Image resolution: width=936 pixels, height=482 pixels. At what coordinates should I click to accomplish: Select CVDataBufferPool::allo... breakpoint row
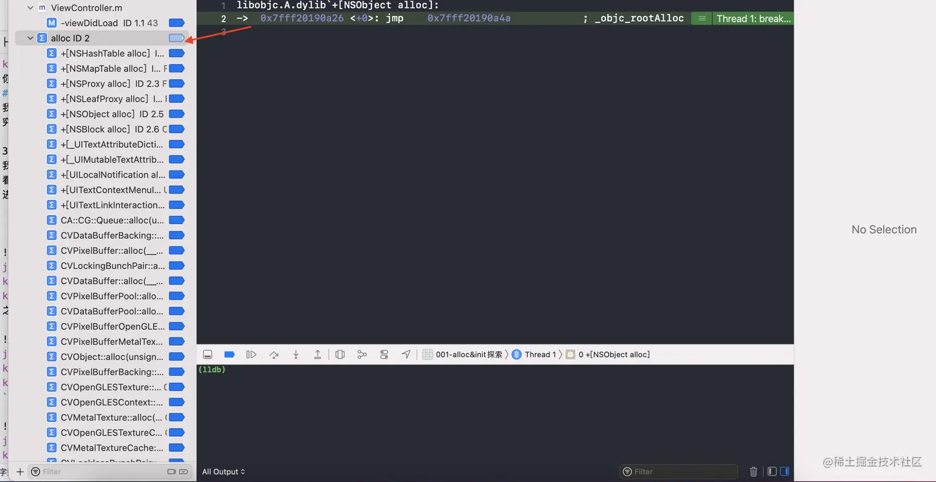102,311
